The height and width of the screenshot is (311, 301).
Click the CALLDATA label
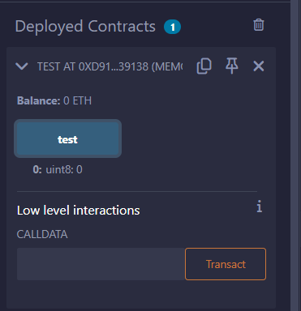click(x=42, y=234)
